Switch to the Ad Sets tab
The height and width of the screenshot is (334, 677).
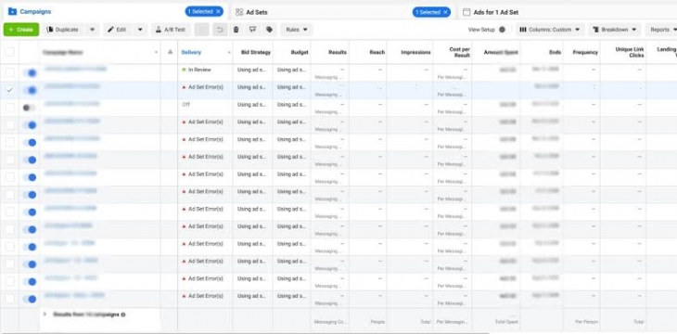pyautogui.click(x=250, y=12)
